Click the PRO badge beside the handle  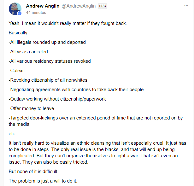(102, 6)
